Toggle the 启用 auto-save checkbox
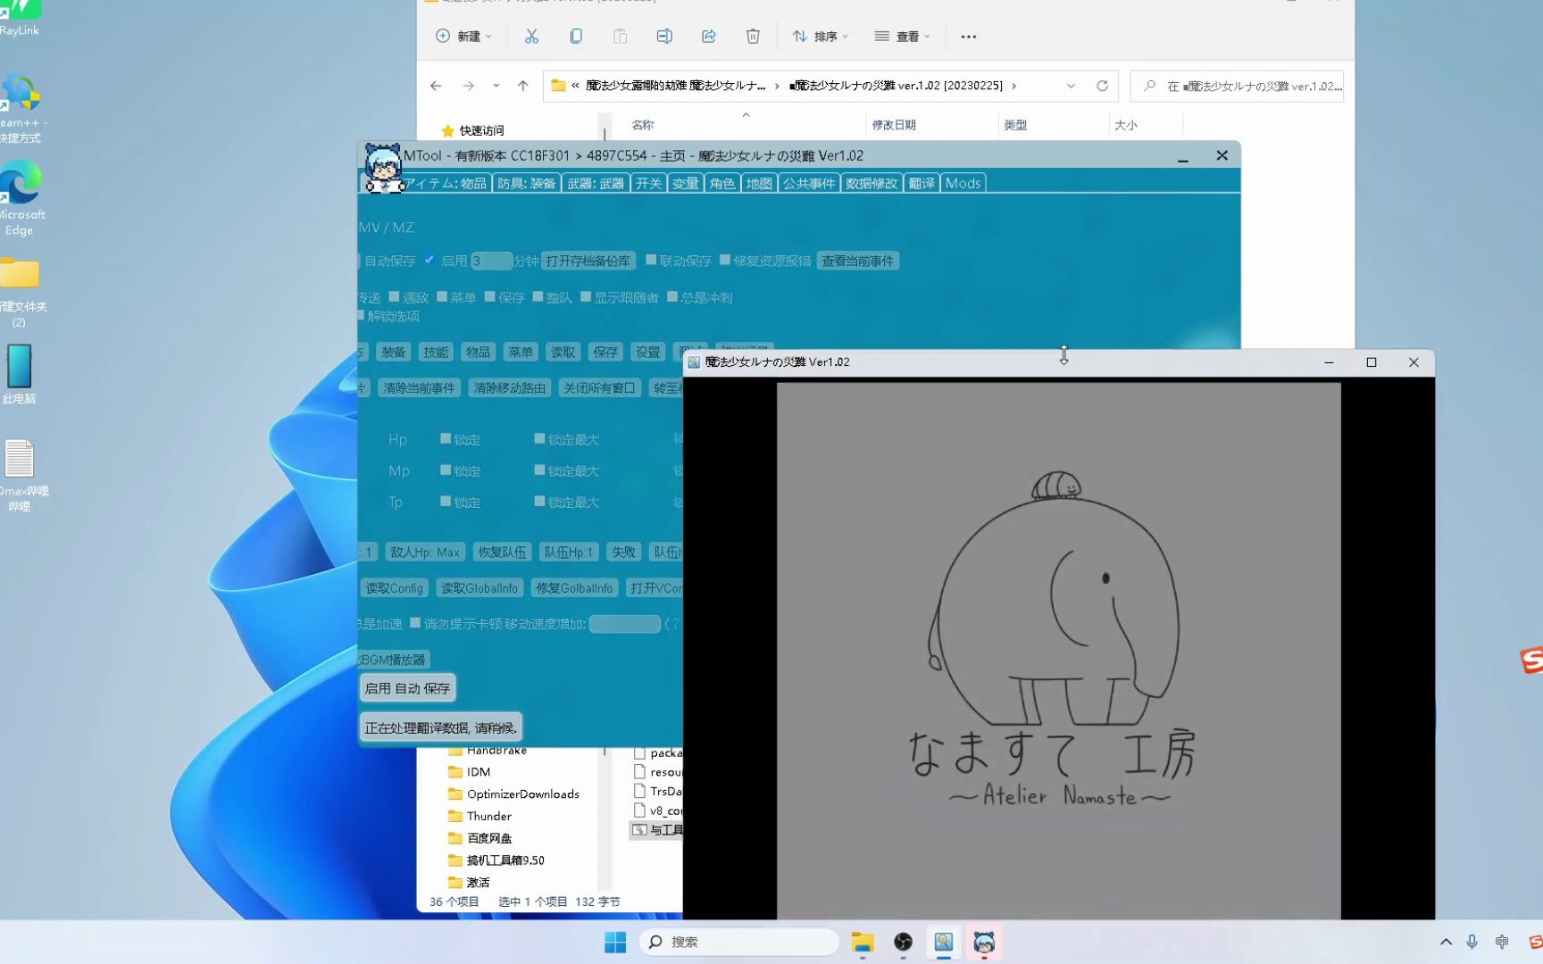The image size is (1543, 964). pyautogui.click(x=430, y=260)
